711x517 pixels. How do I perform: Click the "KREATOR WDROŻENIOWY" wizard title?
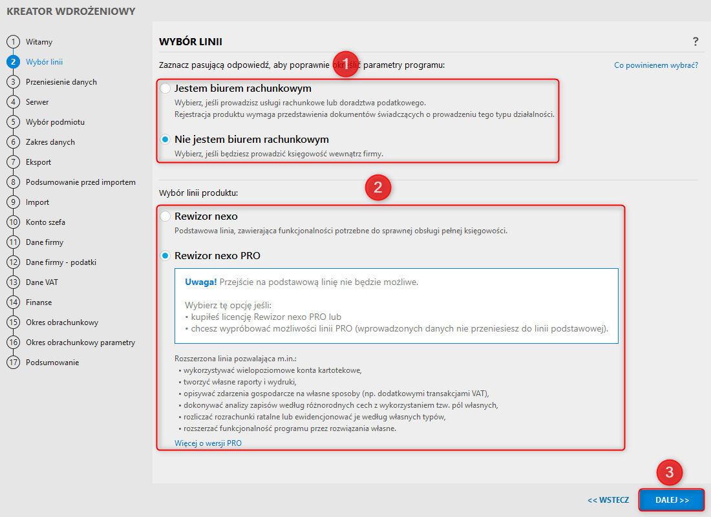coord(70,12)
